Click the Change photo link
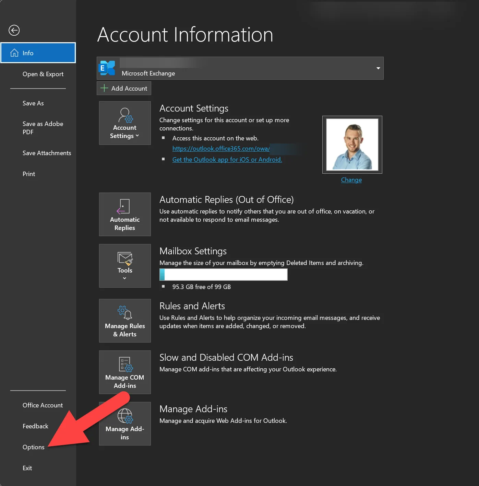The image size is (479, 486). tap(351, 180)
